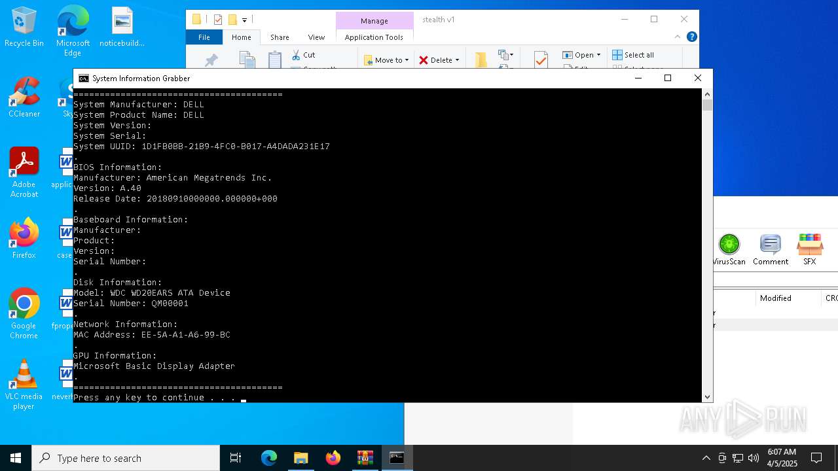Click the command prompt taskbar icon
Viewport: 838px width, 471px height.
397,458
